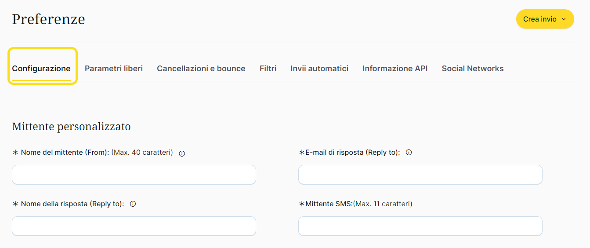Click into the Mittente SMS input
590x248 pixels.
pos(420,226)
